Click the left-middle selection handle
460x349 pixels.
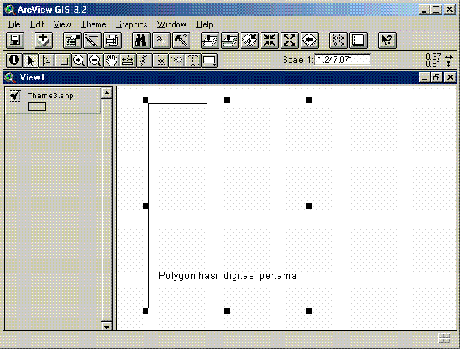tap(145, 206)
